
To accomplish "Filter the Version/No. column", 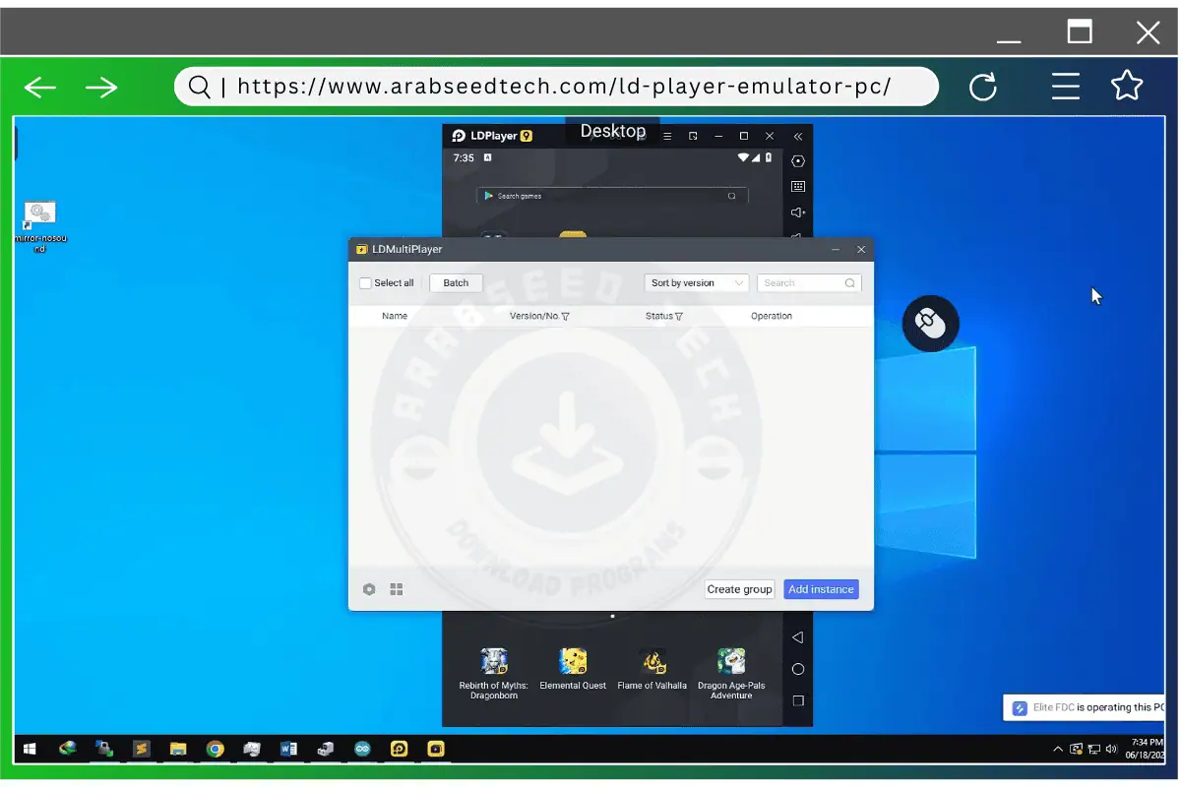I will point(565,317).
